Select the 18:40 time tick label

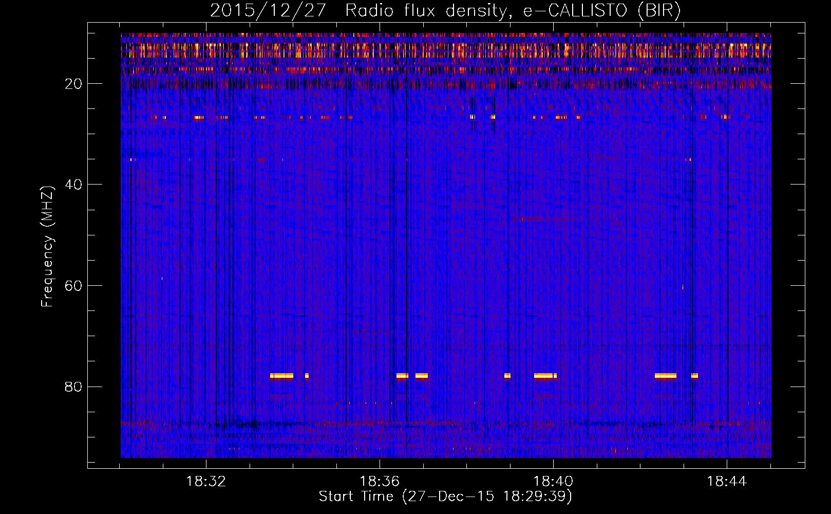tap(553, 482)
